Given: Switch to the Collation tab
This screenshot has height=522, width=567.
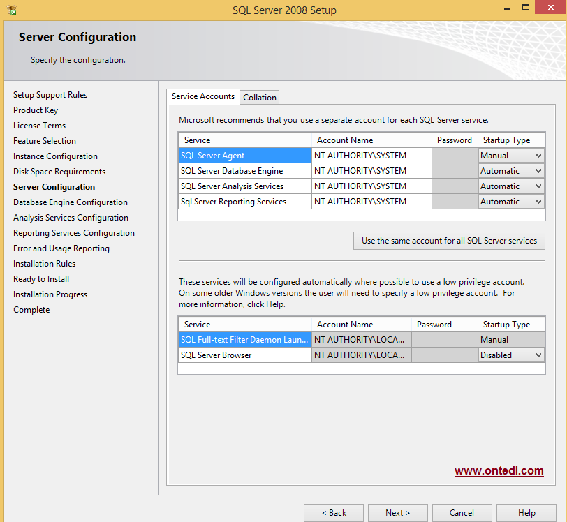Looking at the screenshot, I should [260, 97].
